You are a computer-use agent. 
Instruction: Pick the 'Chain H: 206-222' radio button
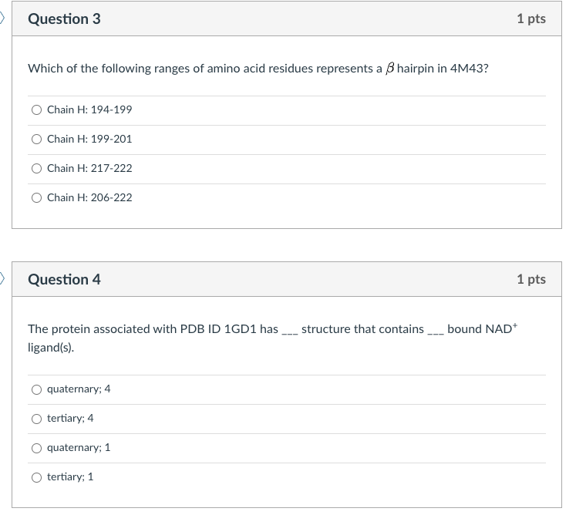click(36, 198)
